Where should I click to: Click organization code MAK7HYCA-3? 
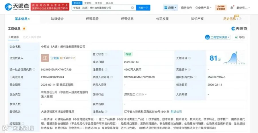tap(216, 77)
